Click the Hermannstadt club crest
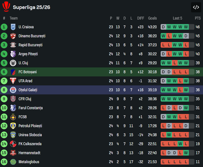This screenshot has height=167, width=203. (13, 153)
